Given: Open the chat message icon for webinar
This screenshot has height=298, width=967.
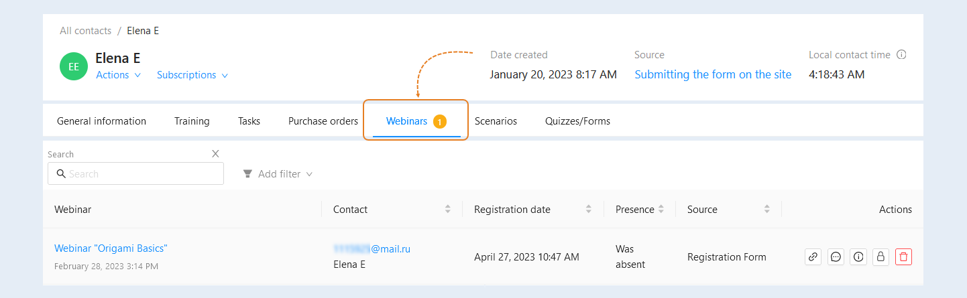Looking at the screenshot, I should 836,256.
